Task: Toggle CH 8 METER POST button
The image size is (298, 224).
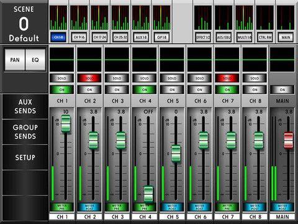Action: [255, 207]
